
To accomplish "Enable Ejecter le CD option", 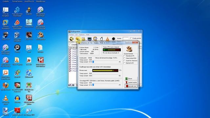I will (124, 63).
